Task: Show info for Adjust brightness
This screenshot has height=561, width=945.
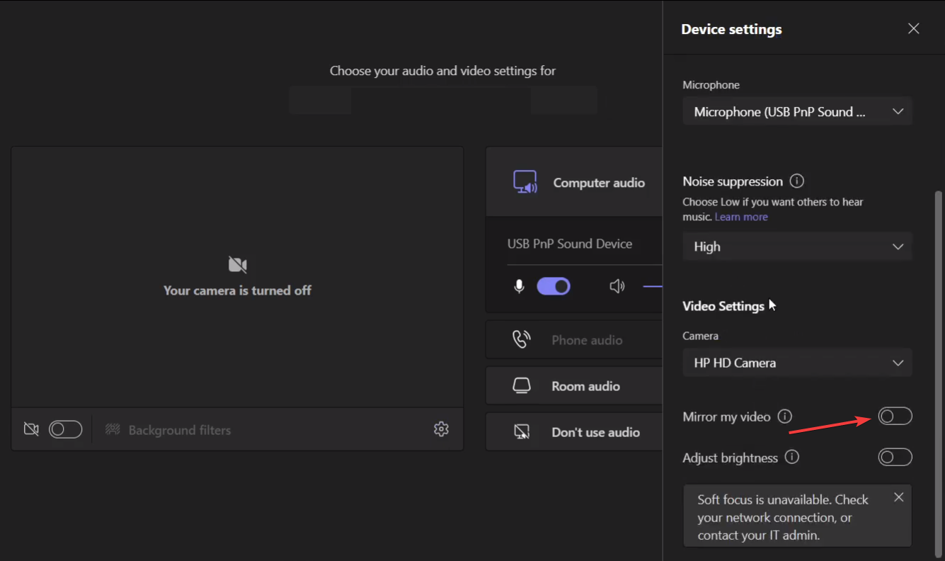Action: (792, 458)
